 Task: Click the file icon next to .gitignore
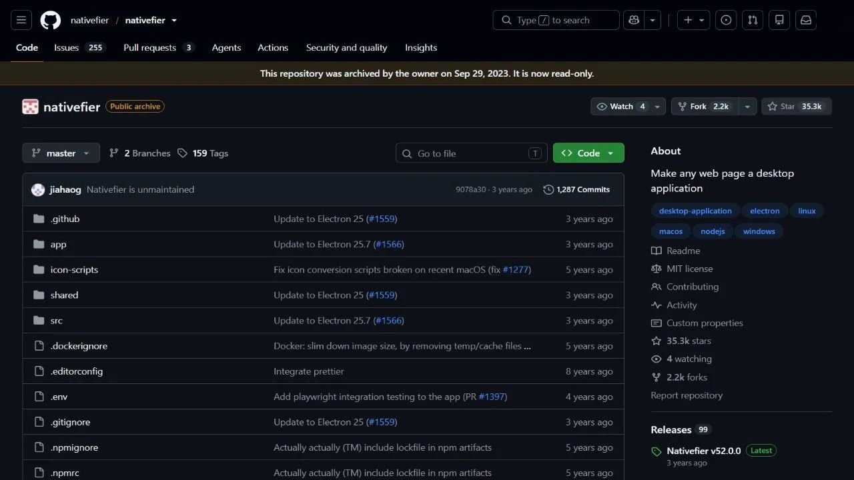click(x=39, y=422)
